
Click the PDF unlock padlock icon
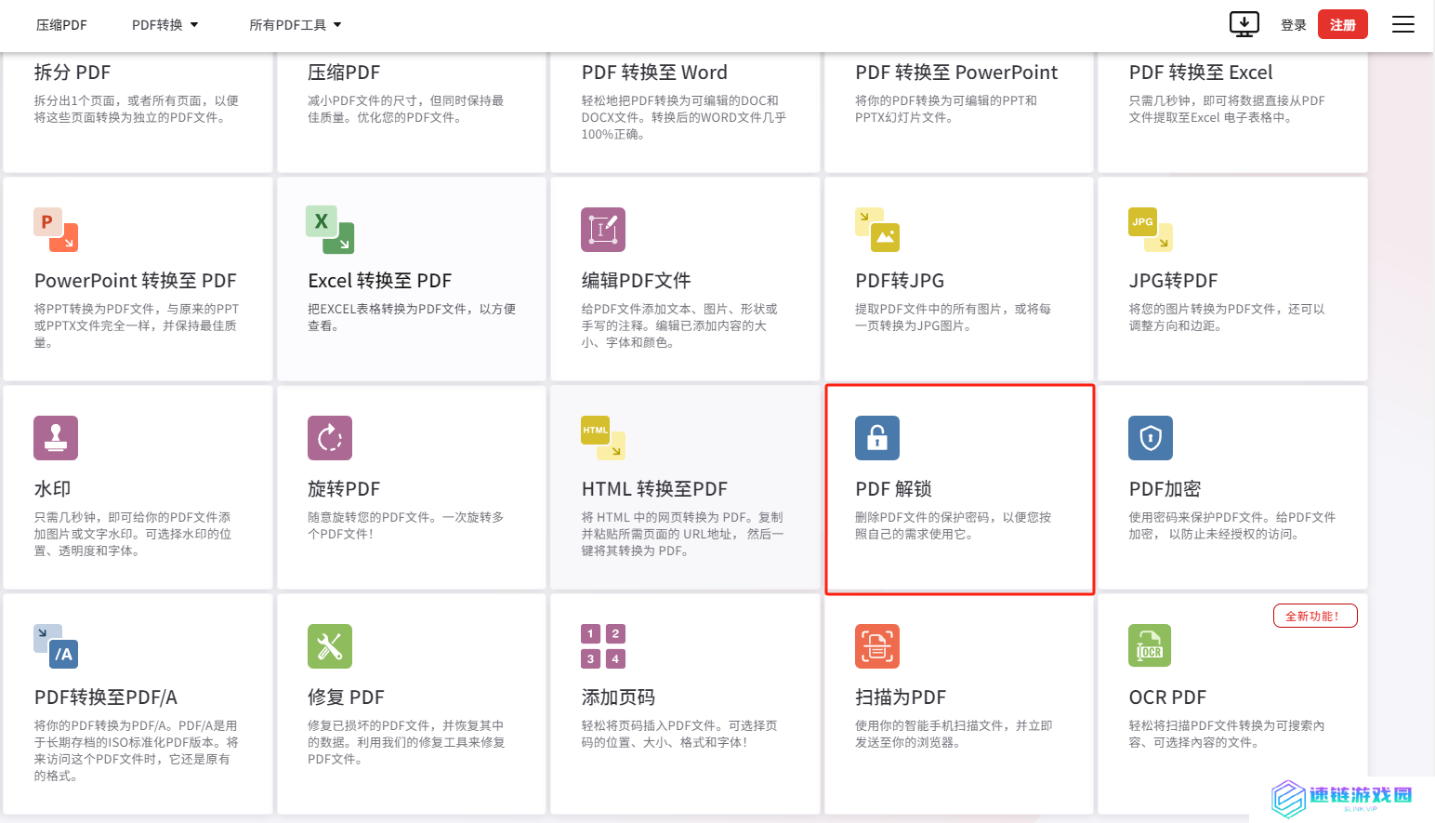point(877,438)
